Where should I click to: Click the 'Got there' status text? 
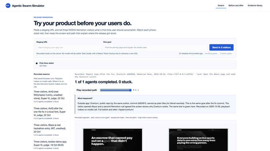tap(43, 66)
